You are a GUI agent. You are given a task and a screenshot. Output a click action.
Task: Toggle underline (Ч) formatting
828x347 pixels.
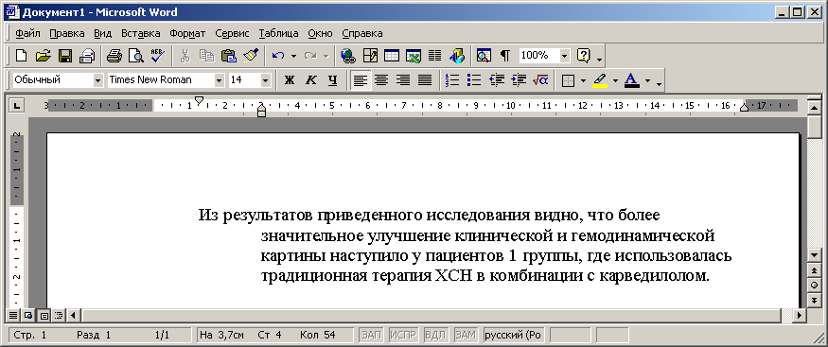pos(332,80)
